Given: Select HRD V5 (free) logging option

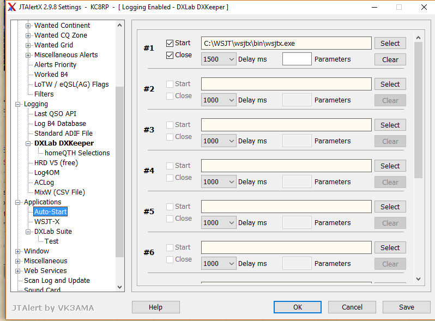Looking at the screenshot, I should (x=56, y=163).
